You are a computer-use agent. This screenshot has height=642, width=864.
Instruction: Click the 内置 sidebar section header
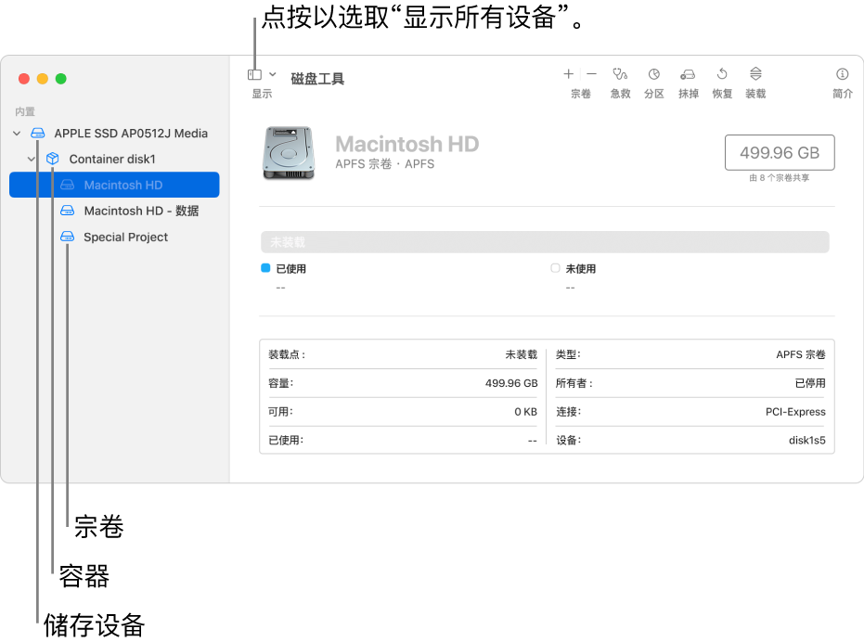pos(25,112)
